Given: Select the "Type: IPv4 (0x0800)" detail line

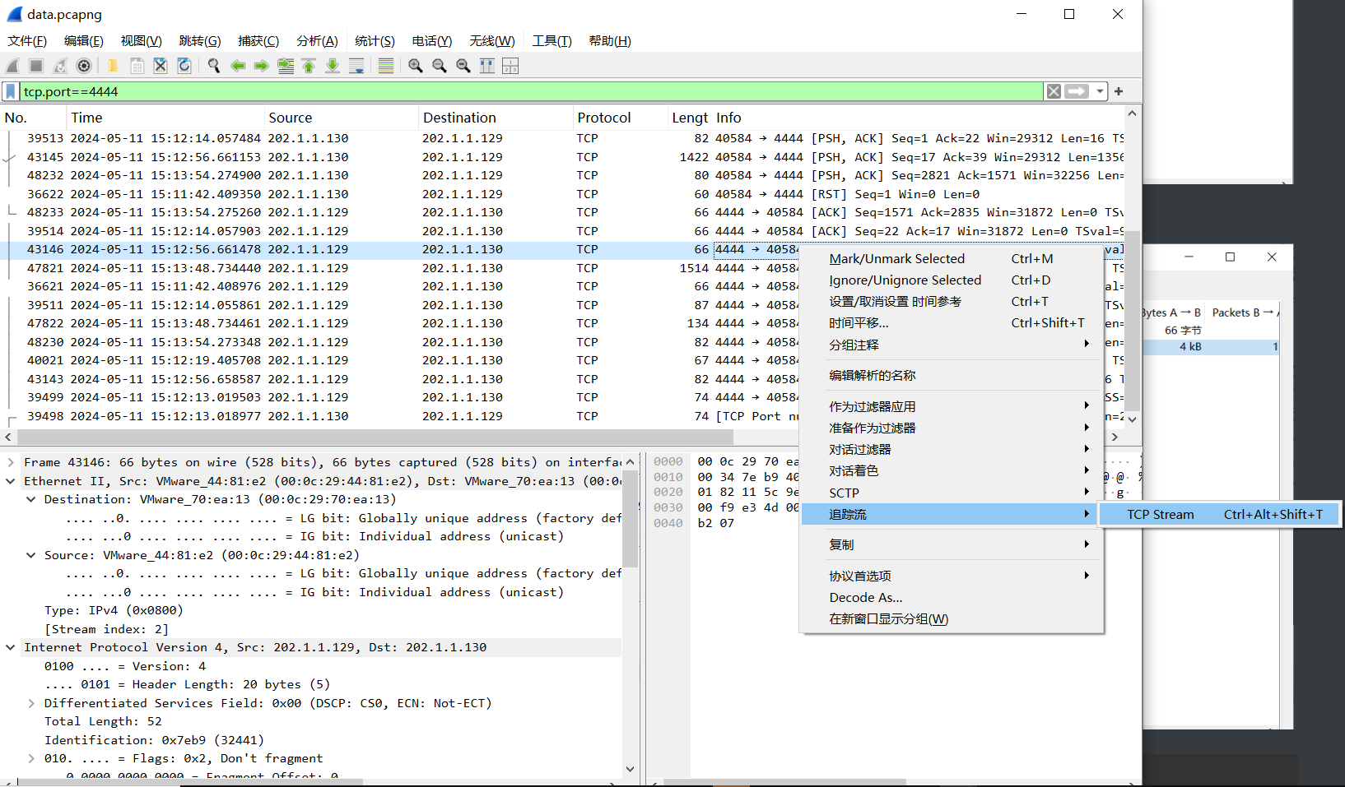Looking at the screenshot, I should pos(114,610).
